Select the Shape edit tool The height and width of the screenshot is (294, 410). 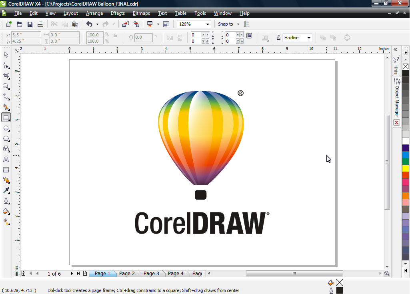[6, 65]
